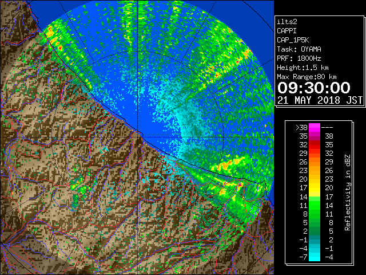Click the ">38" legend value
Viewport: 366px width, 275px height.
(x=301, y=127)
